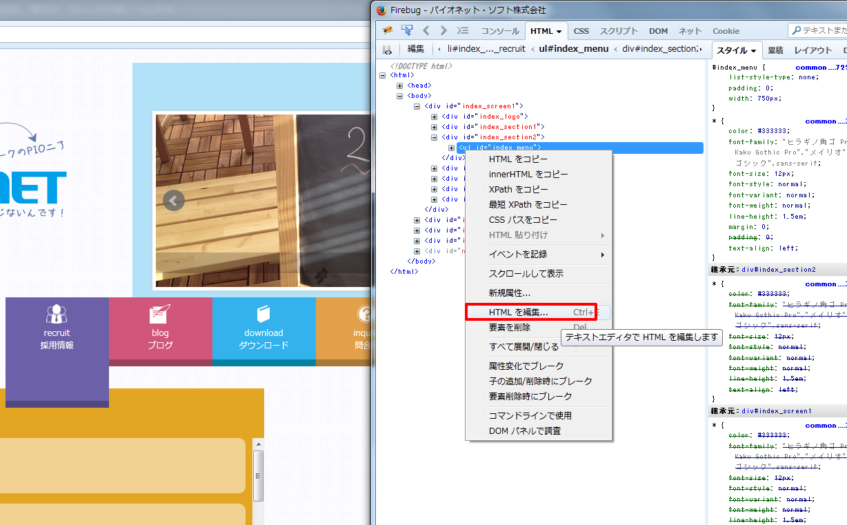
Task: Choose 要素削除時にブレーク menu item
Action: 539,397
